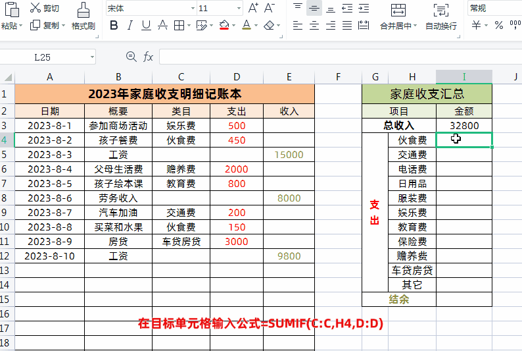
Task: Justify text alignment
Action: (347, 25)
